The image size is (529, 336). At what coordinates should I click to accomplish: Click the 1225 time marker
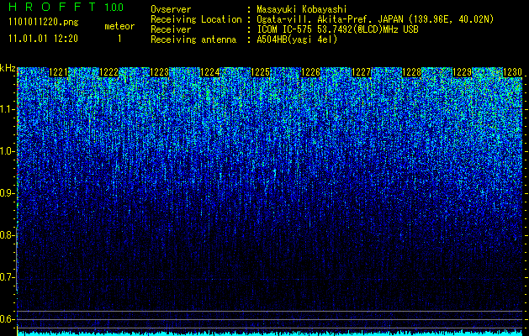tap(261, 73)
